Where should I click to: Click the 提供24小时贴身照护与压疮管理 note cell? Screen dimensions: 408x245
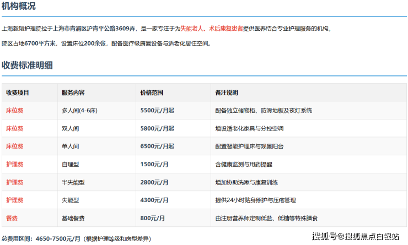pos(257,200)
